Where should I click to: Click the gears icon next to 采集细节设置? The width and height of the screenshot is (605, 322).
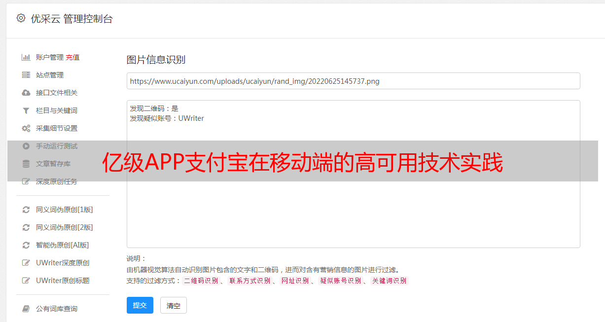[x=26, y=128]
